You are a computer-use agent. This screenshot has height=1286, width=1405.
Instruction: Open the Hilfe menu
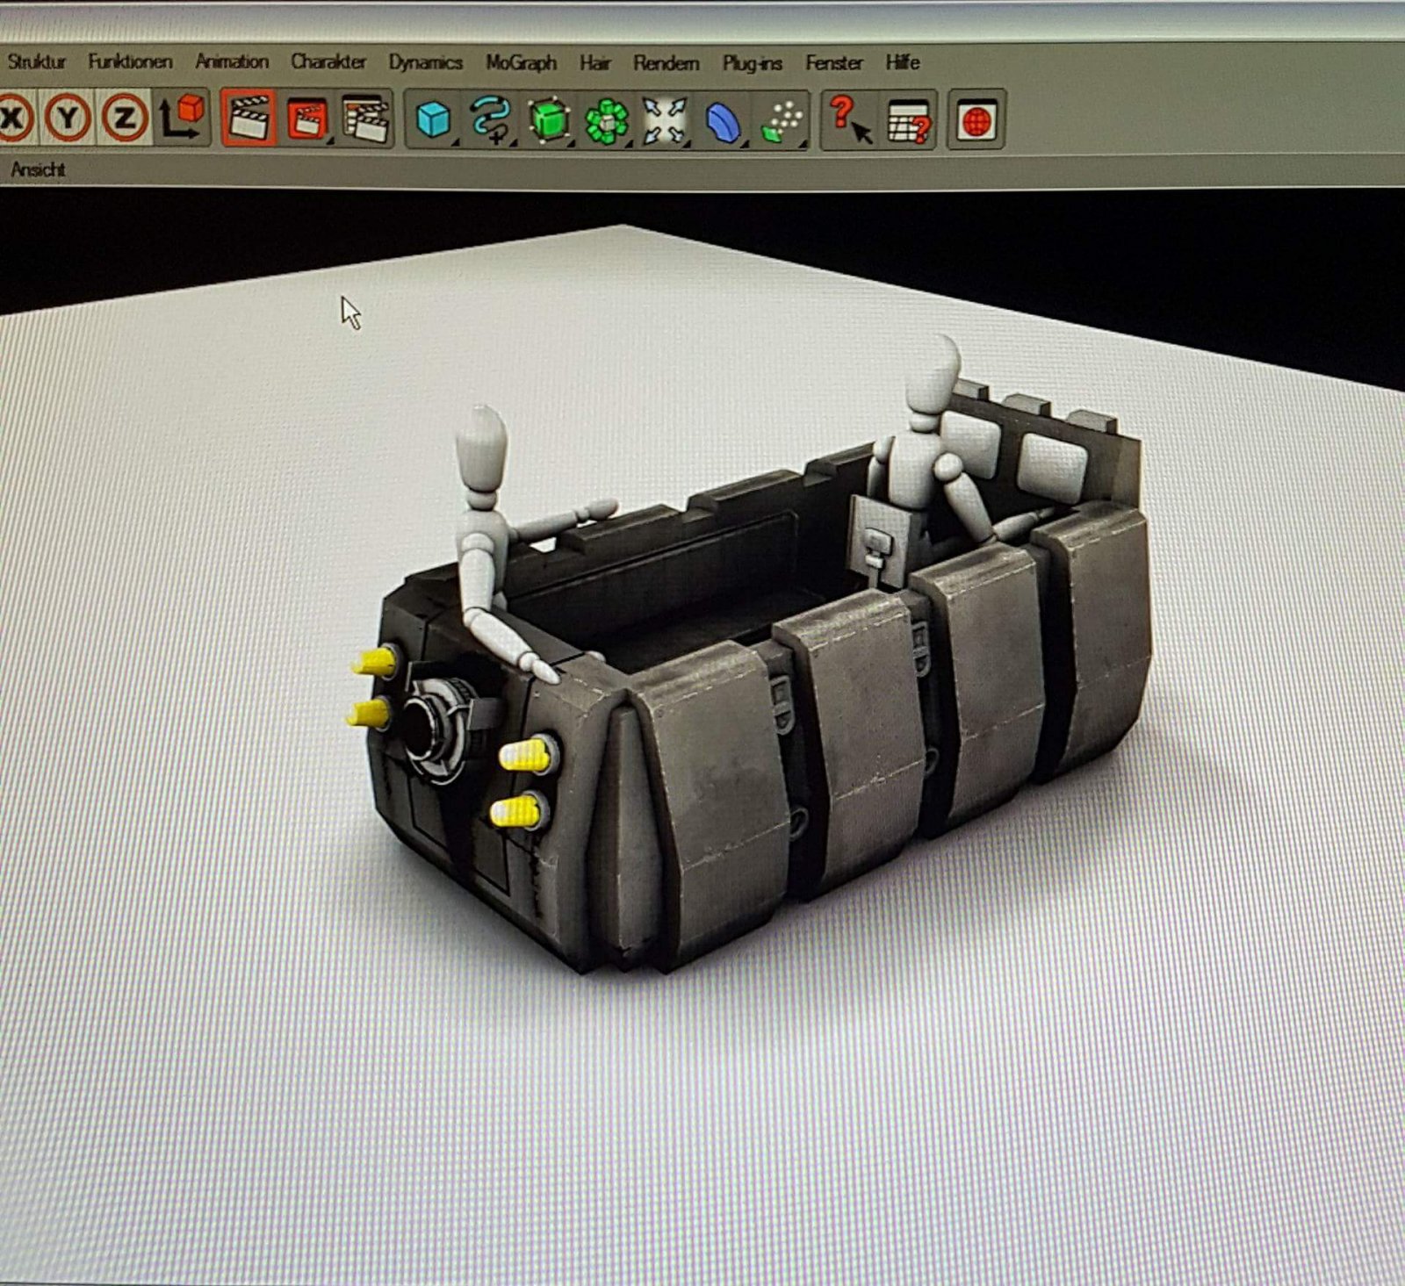click(x=902, y=63)
